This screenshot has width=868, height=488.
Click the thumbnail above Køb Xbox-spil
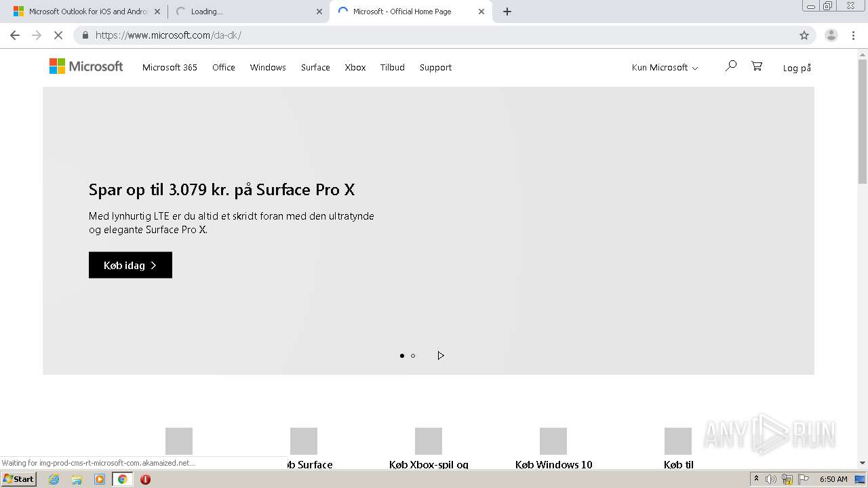(429, 441)
